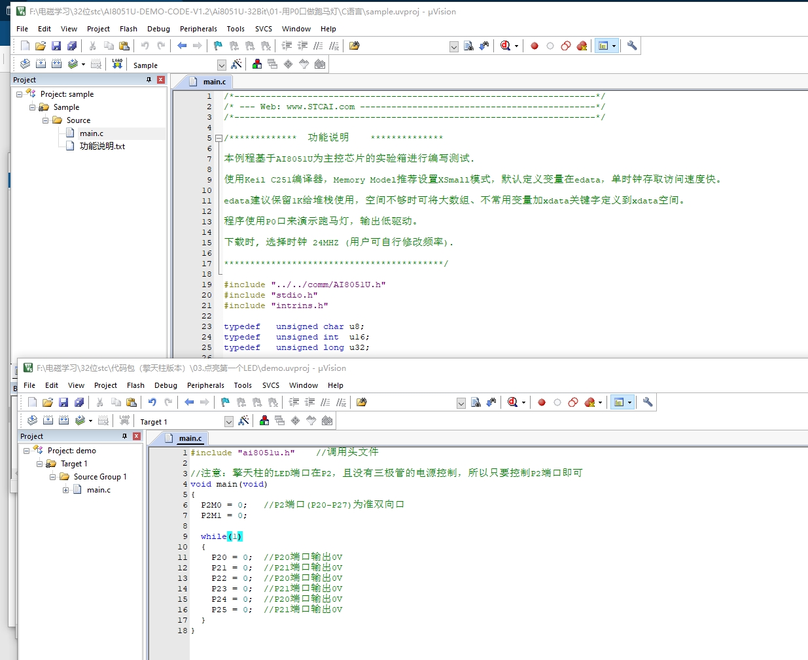808x660 pixels.
Task: Click Translate icon in sample window build toolbar
Action: coord(25,64)
